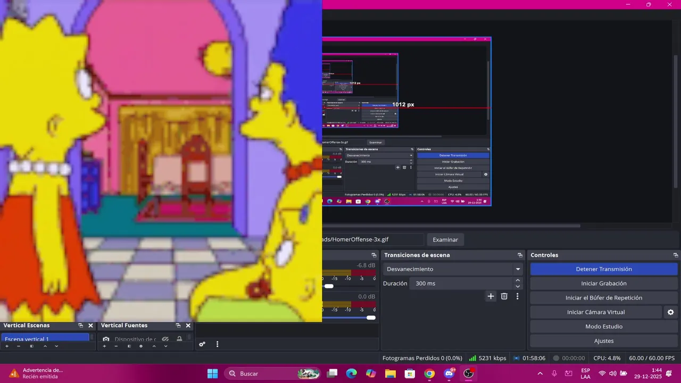The height and width of the screenshot is (383, 681).
Task: Remove the selected vertical scene with the minus icon
Action: 19,346
